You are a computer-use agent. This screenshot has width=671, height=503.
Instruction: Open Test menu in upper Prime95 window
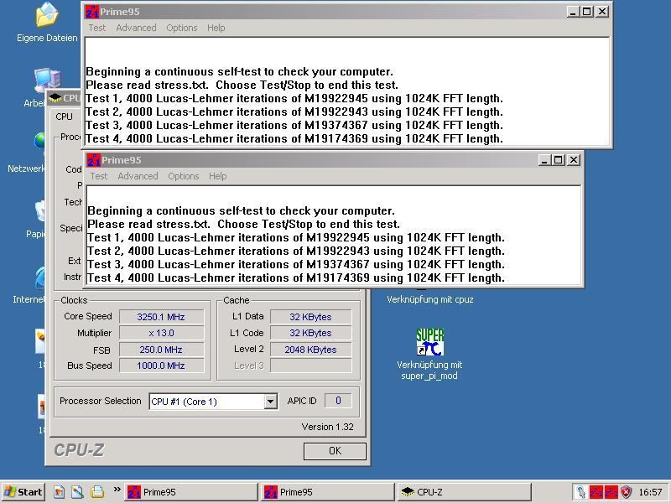coord(96,28)
